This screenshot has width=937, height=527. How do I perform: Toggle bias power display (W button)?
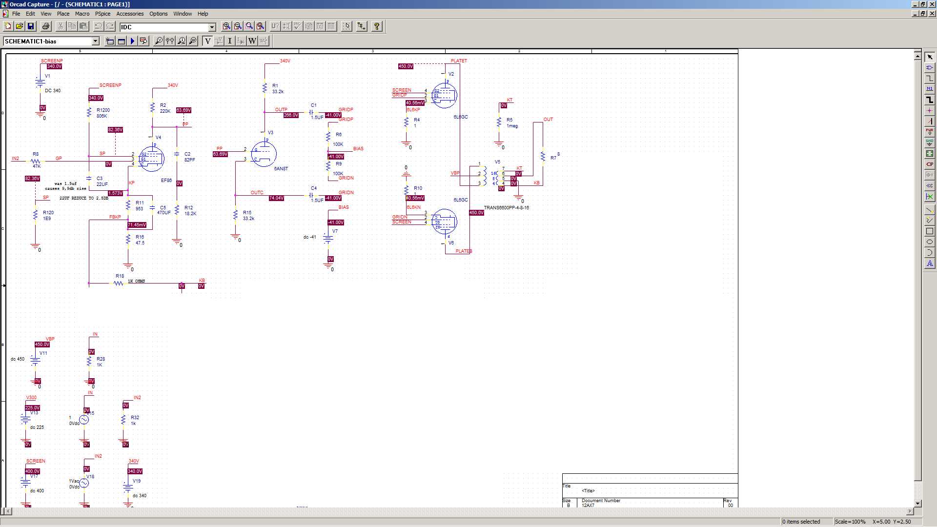point(252,41)
